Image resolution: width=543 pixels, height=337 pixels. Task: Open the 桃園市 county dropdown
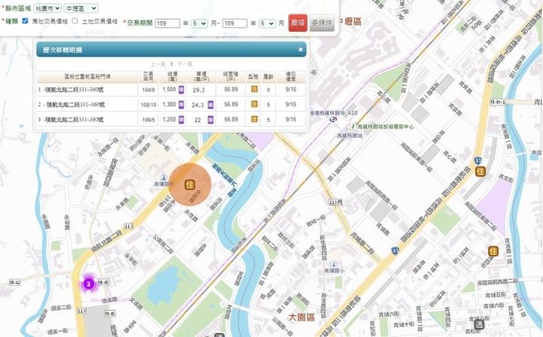click(48, 8)
